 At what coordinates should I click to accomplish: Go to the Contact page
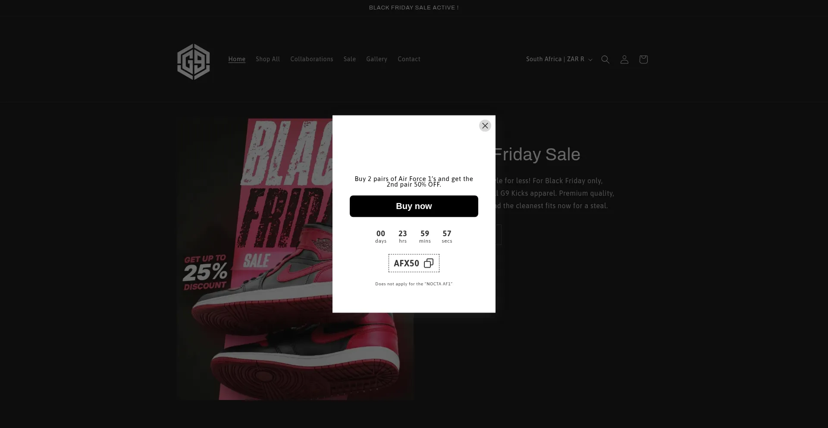pyautogui.click(x=408, y=59)
